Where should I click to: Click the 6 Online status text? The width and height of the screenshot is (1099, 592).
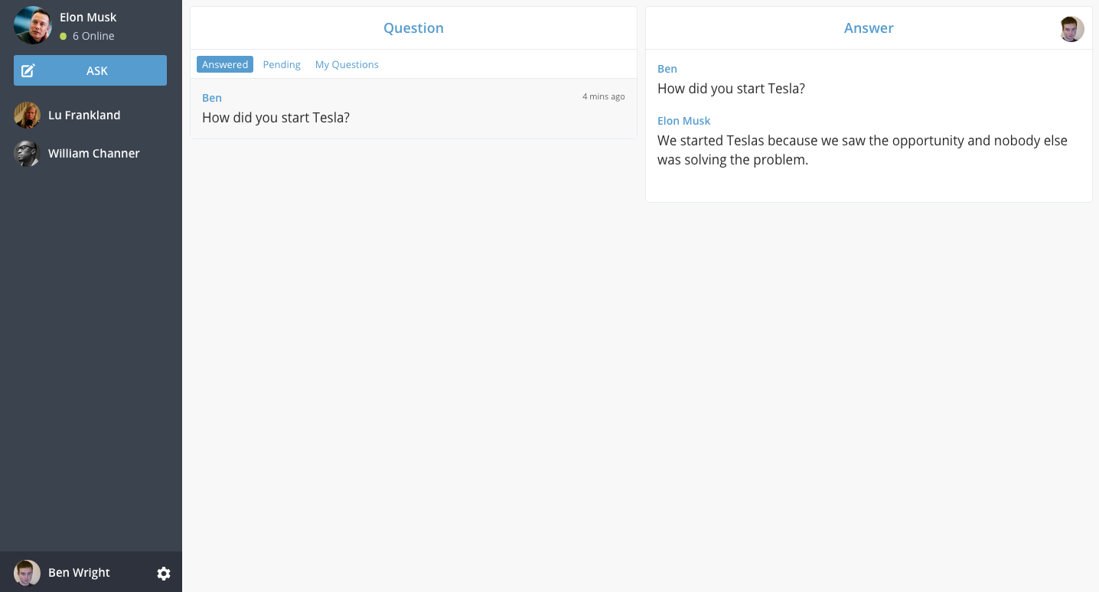(93, 36)
